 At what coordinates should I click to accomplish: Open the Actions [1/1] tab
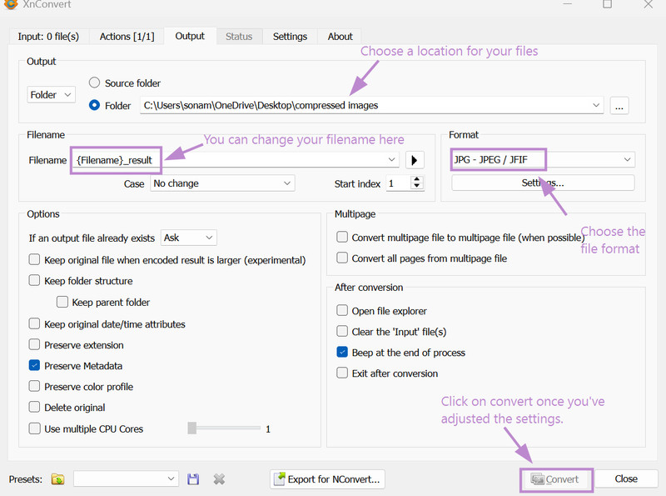[127, 37]
